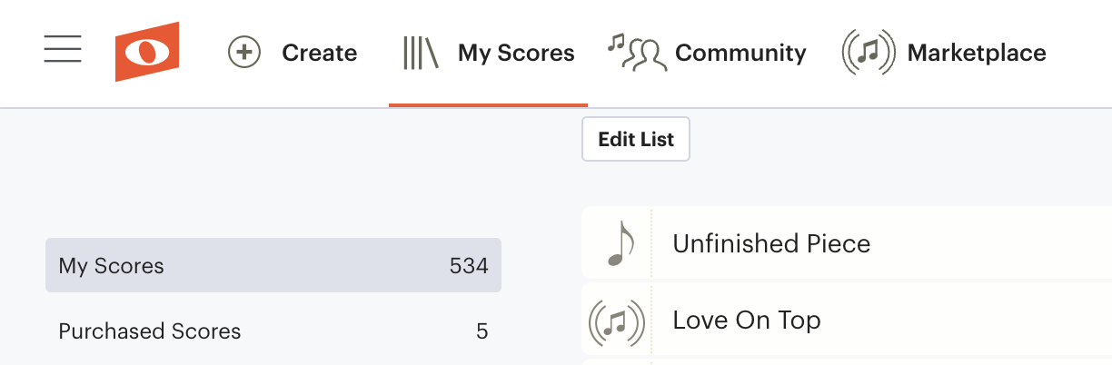Screen dimensions: 1112x365
Task: Click the My Scores bookshelf icon
Action: 421,53
